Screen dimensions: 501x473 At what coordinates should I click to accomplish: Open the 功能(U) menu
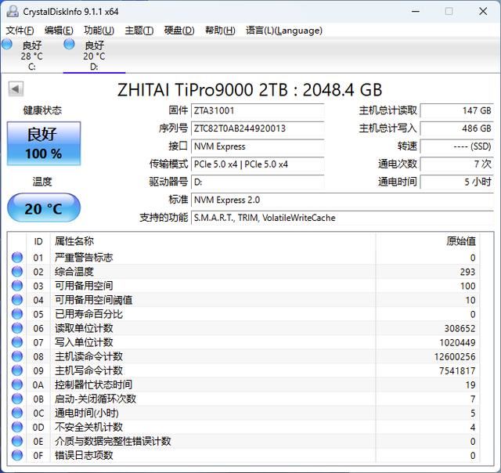(x=99, y=31)
